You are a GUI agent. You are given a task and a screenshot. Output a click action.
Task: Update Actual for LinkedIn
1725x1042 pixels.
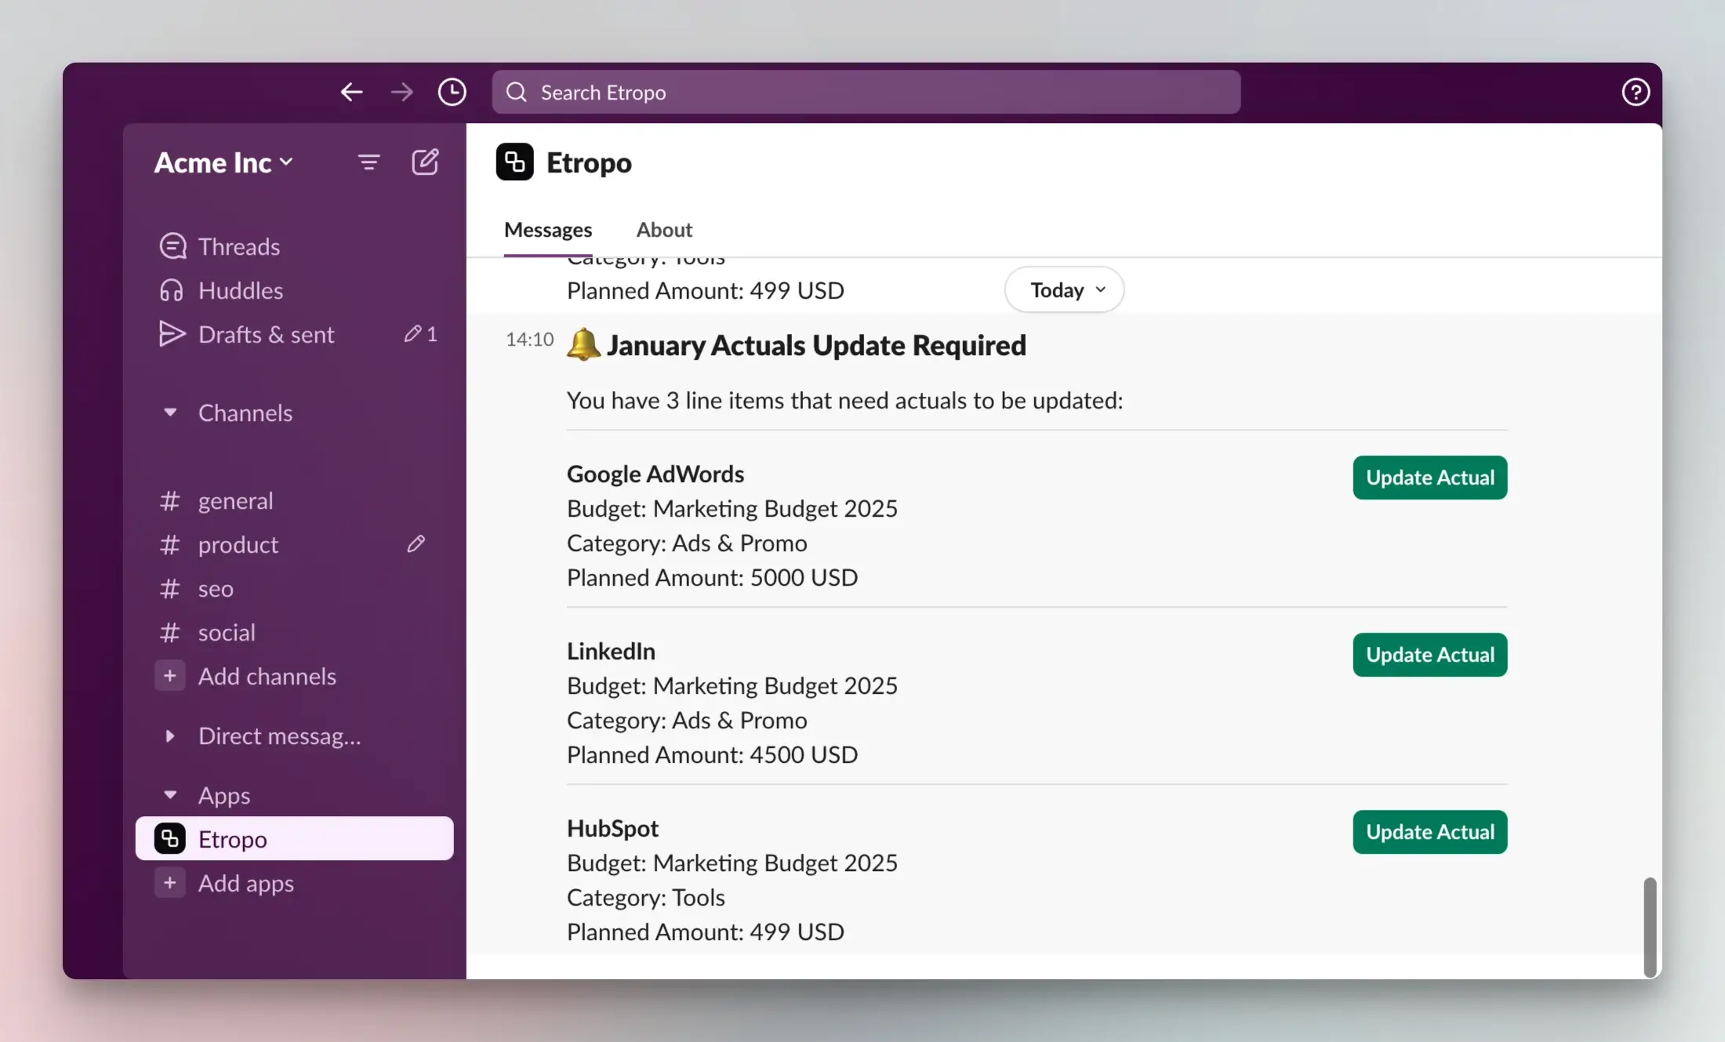coord(1429,655)
